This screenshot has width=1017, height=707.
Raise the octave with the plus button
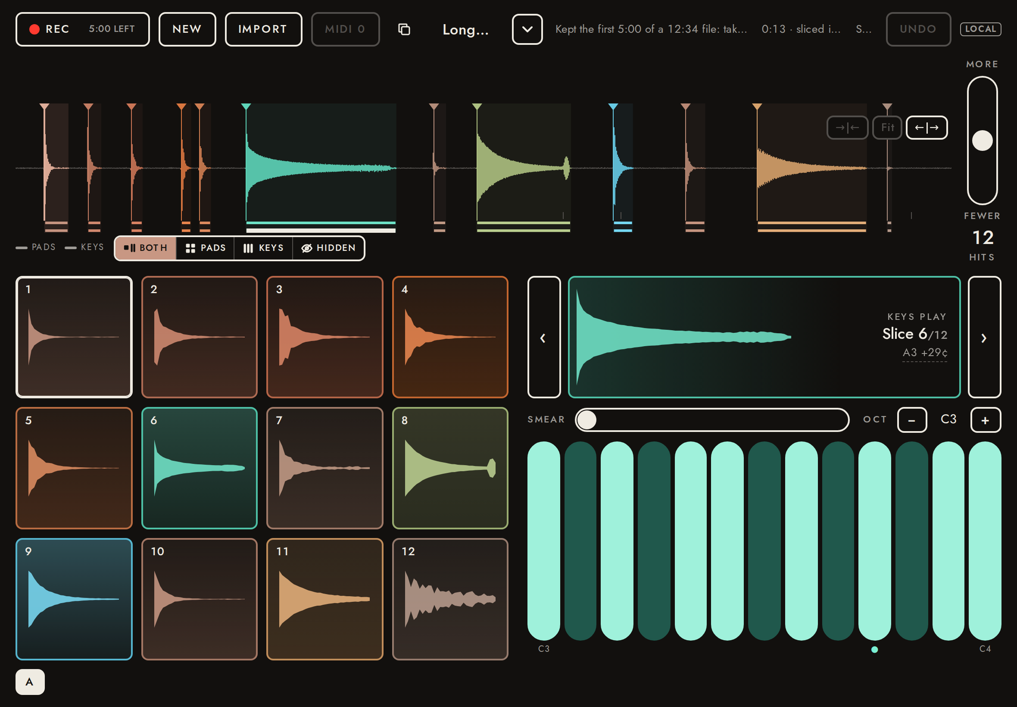point(986,420)
